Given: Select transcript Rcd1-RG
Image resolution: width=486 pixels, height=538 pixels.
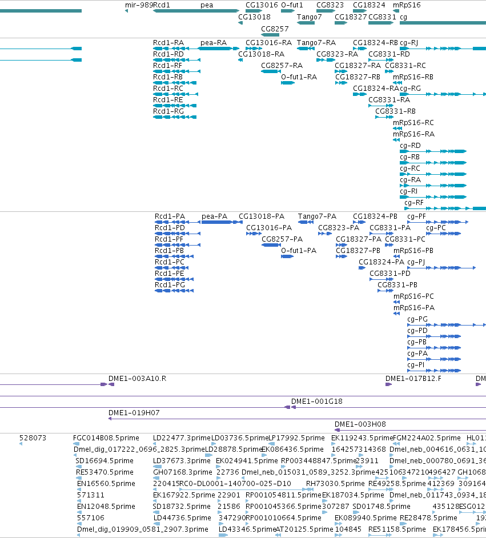Looking at the screenshot, I should (168, 111).
